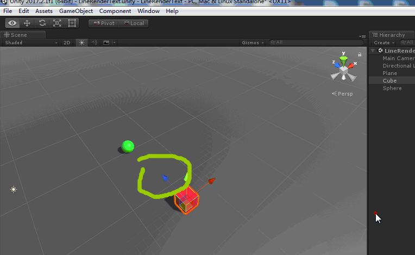Image resolution: width=415 pixels, height=255 pixels.
Task: Toggle the scene gizmo lock icon
Action: [360, 54]
